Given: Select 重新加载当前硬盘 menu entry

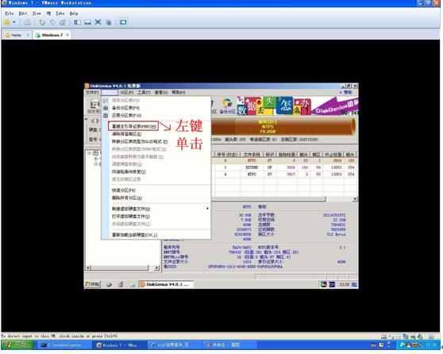Looking at the screenshot, I should 156,235.
